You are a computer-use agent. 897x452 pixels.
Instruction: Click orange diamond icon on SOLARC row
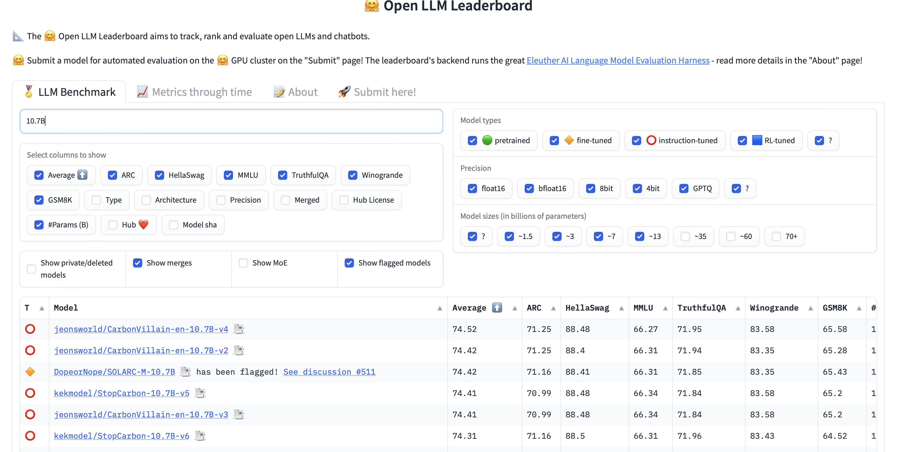(30, 372)
